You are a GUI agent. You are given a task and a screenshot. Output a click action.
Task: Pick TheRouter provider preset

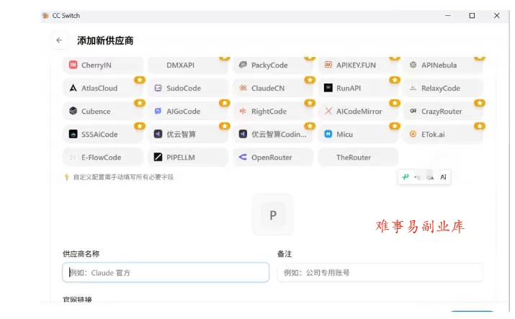[x=358, y=157]
